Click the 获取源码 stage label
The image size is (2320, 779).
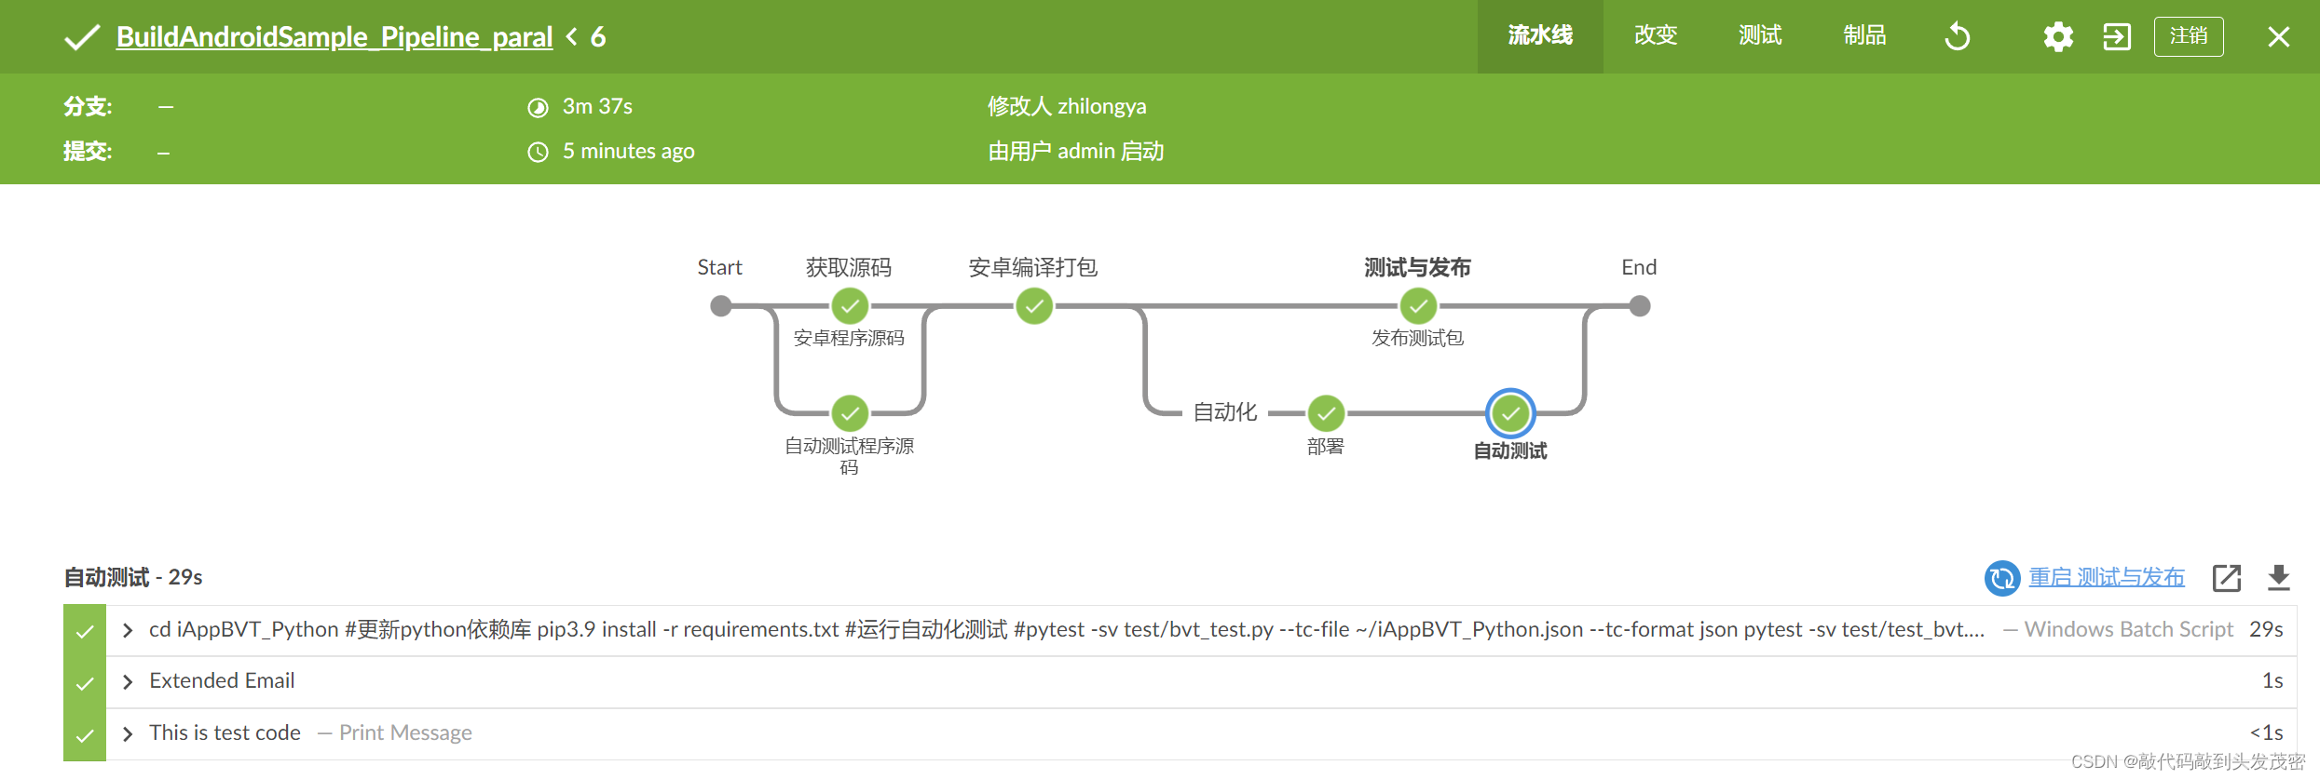[849, 268]
